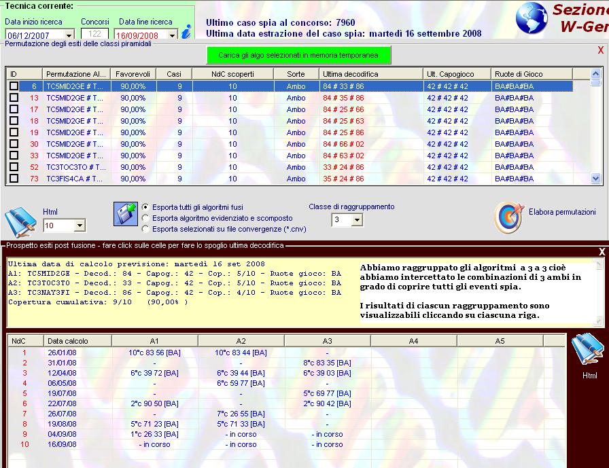Click the Data calcolo column header
This screenshot has width=609, height=468.
point(77,341)
